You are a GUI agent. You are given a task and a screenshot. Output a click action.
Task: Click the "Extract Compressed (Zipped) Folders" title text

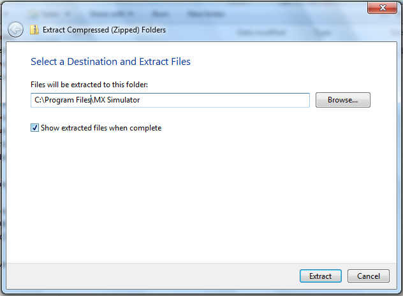(x=103, y=29)
